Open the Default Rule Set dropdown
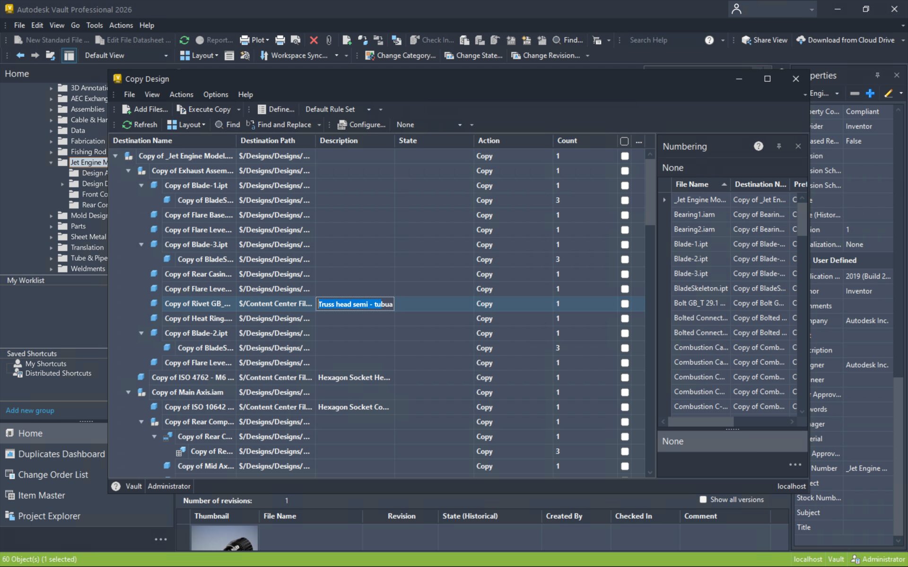 [369, 109]
